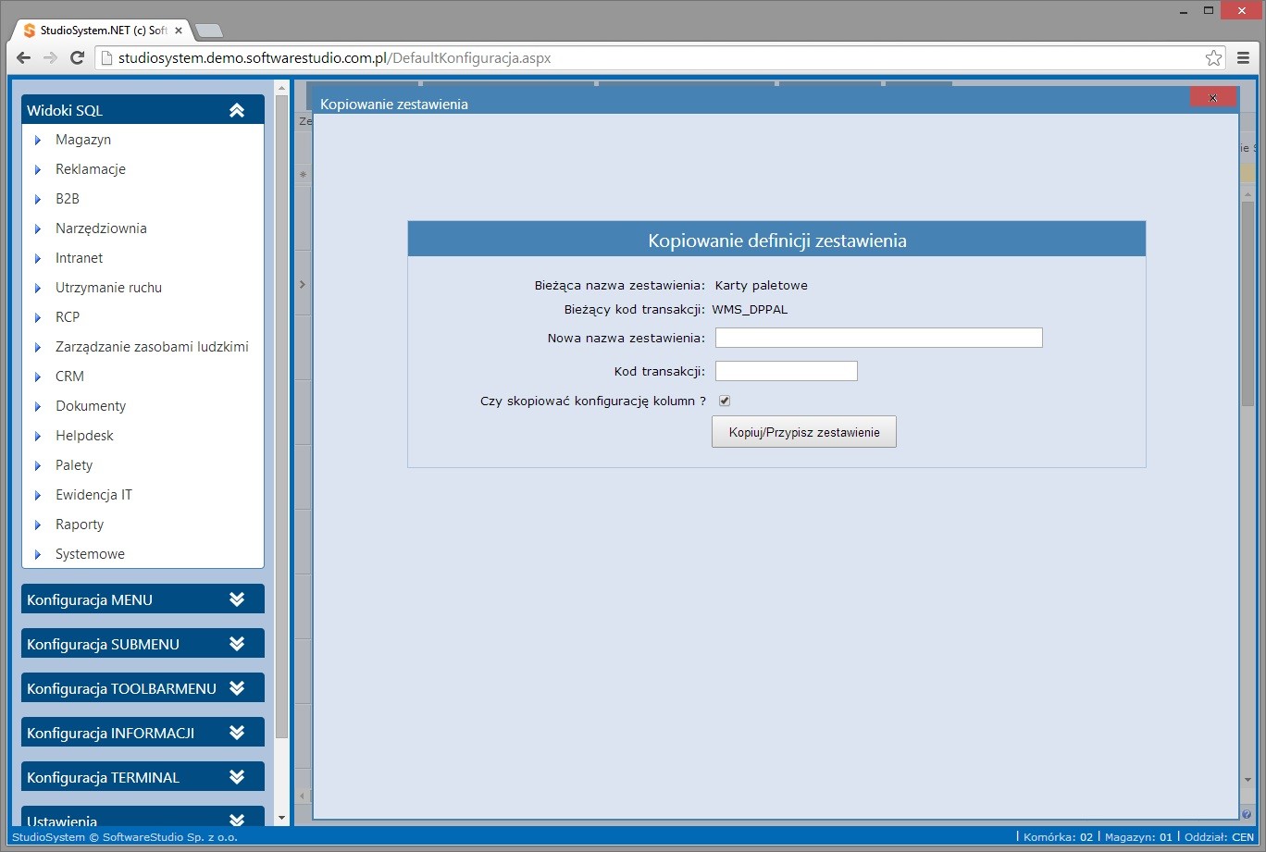Select the StudioSystem.NET tab

(x=103, y=31)
